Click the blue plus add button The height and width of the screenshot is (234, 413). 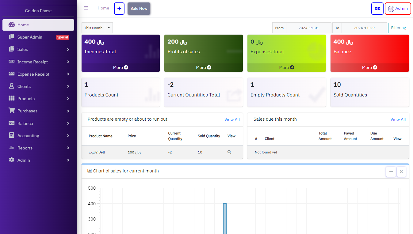119,9
